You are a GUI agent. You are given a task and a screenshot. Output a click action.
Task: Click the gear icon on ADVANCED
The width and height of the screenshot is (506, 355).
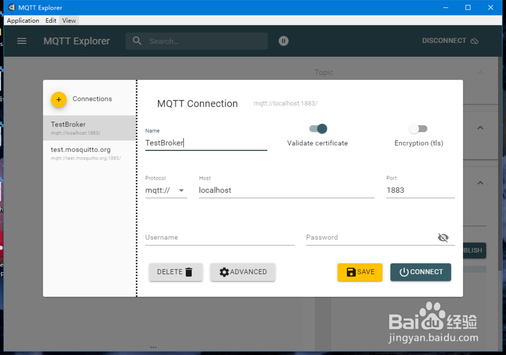point(224,272)
